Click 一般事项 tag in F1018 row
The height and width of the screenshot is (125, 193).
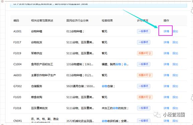tap(143, 108)
